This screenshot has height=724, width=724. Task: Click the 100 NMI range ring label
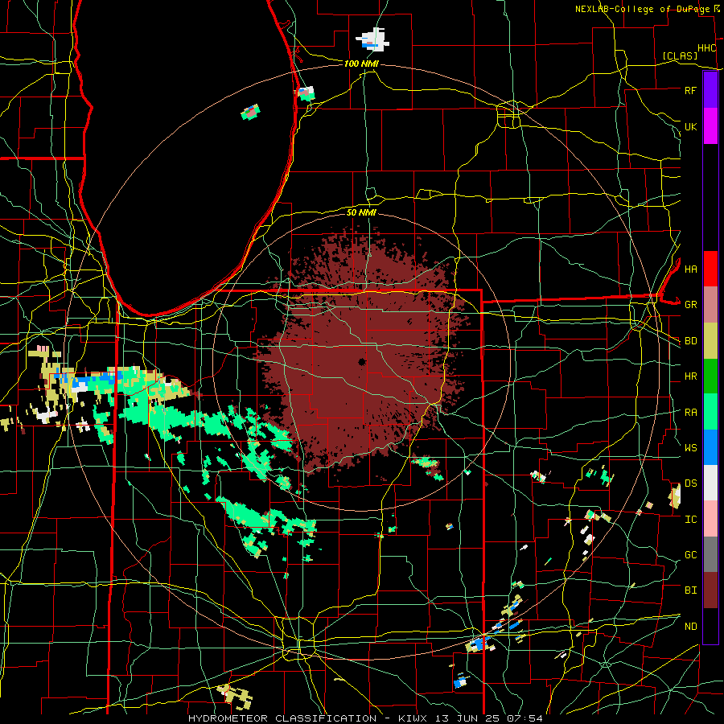click(x=361, y=64)
